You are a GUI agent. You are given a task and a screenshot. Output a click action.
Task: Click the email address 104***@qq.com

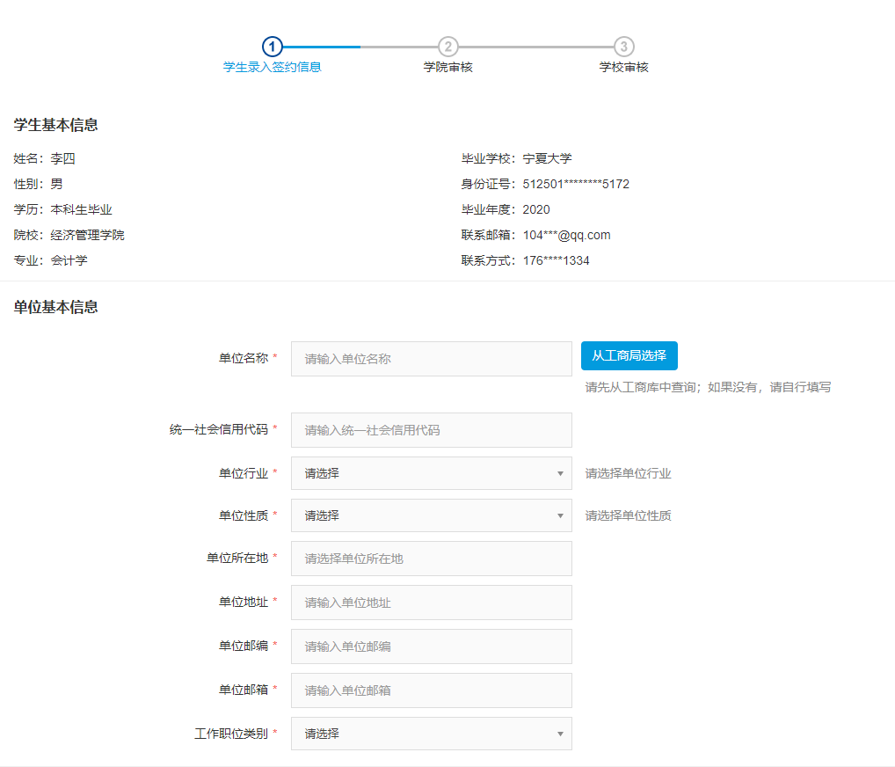pyautogui.click(x=566, y=235)
